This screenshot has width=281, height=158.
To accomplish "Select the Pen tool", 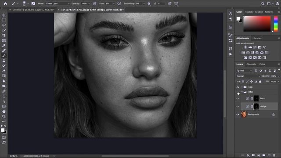I will (x=4, y=91).
